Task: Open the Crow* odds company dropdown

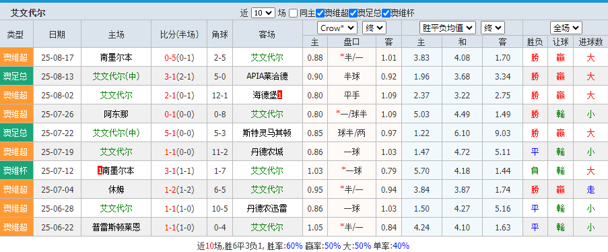Action: 337,28
